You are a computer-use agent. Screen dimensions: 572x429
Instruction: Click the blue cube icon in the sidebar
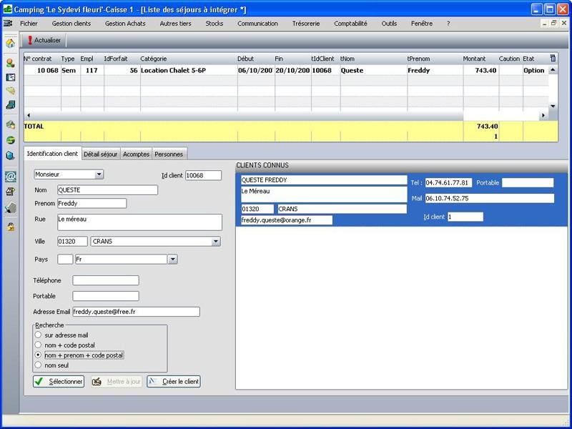[10, 155]
